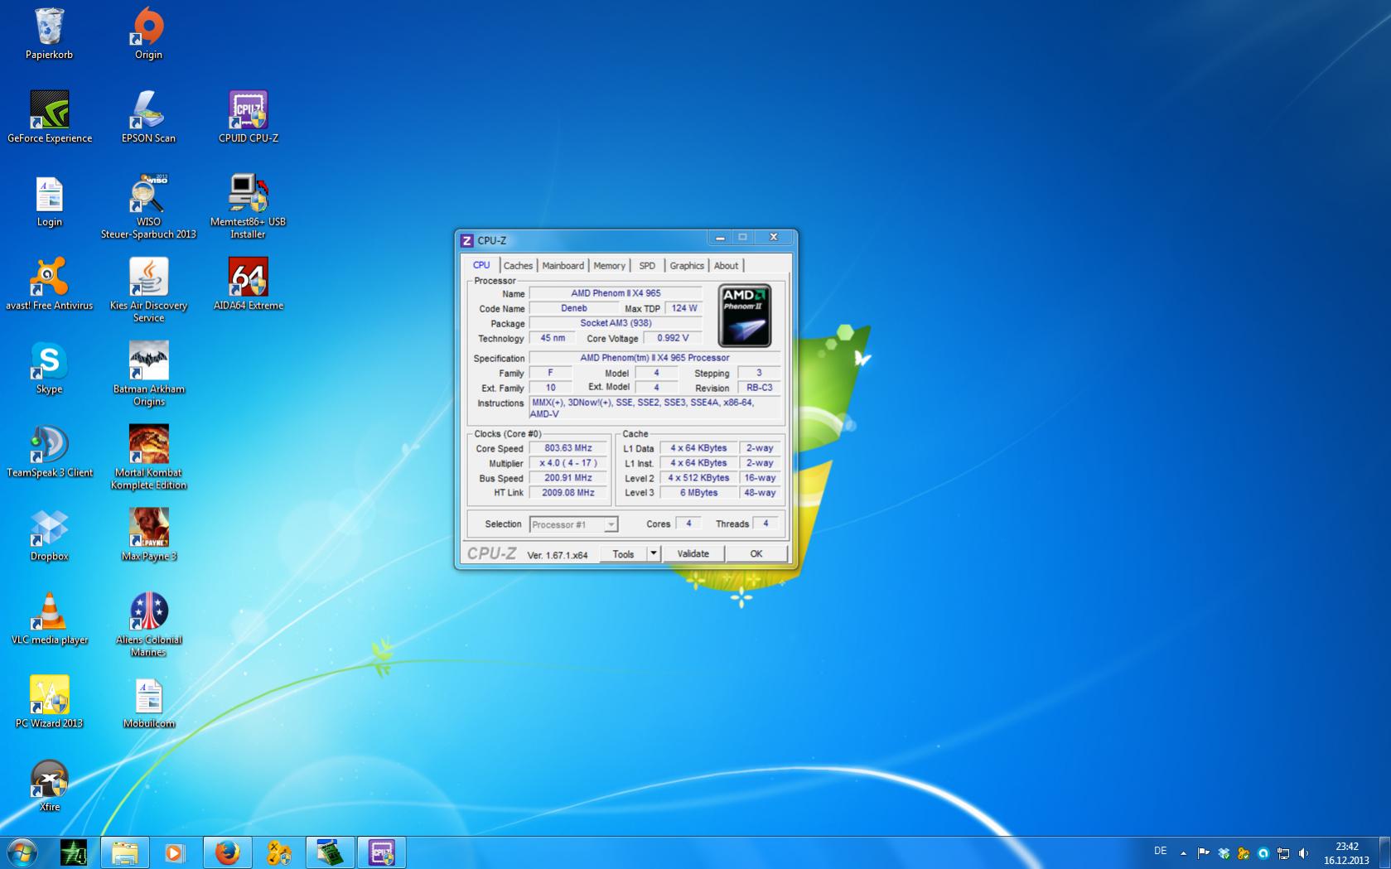Screen dimensions: 1391x869
Task: Launch VLC media player from the desktop
Action: click(50, 613)
